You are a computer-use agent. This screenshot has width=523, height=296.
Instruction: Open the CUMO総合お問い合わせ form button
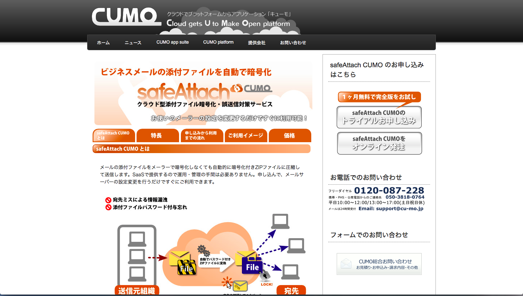(379, 264)
